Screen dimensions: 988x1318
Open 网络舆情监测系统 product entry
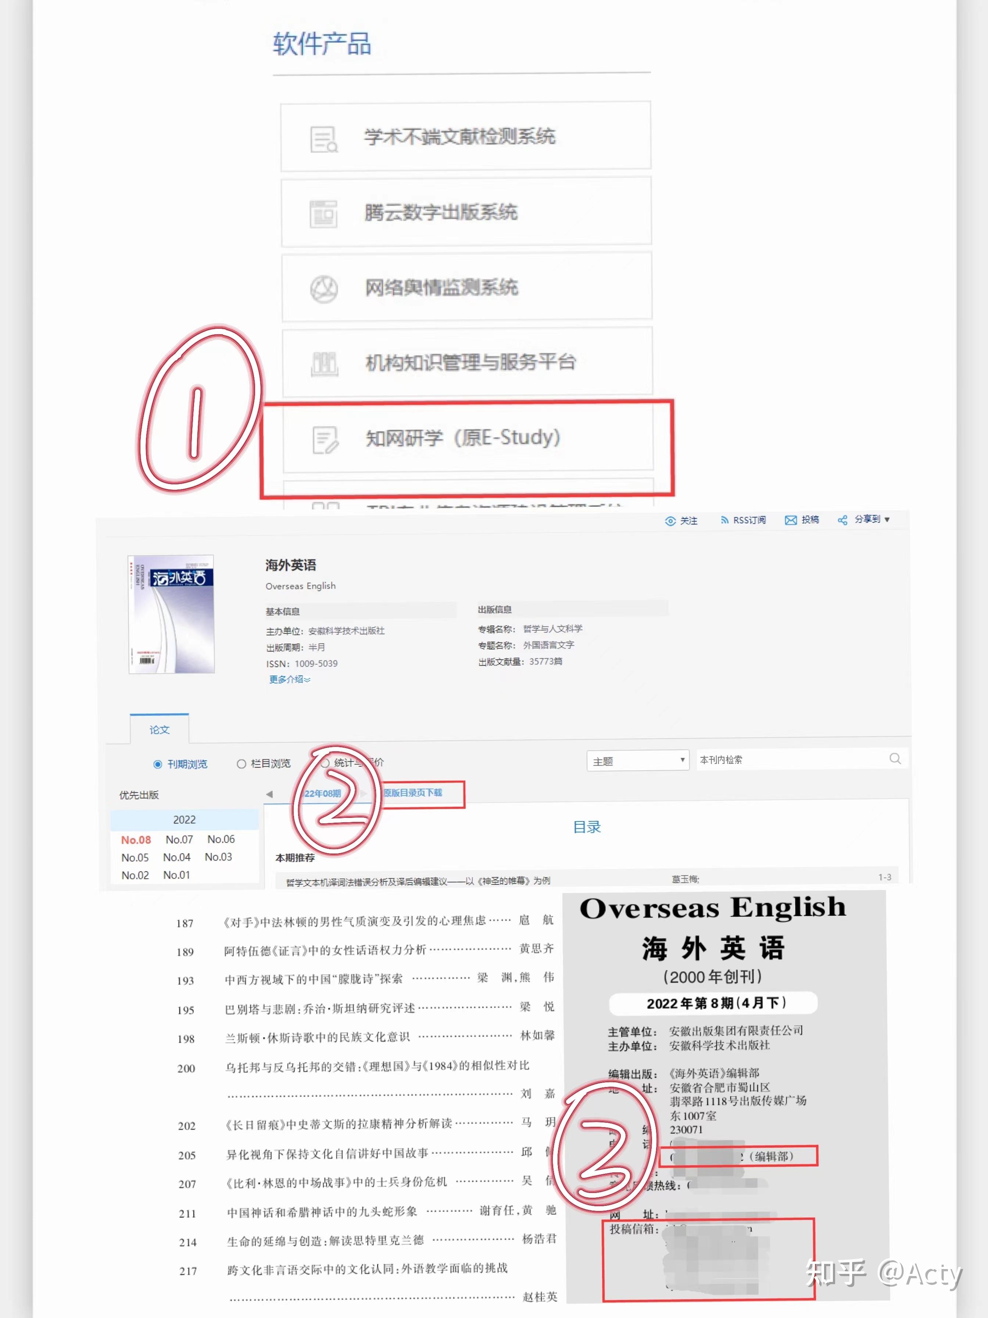467,286
